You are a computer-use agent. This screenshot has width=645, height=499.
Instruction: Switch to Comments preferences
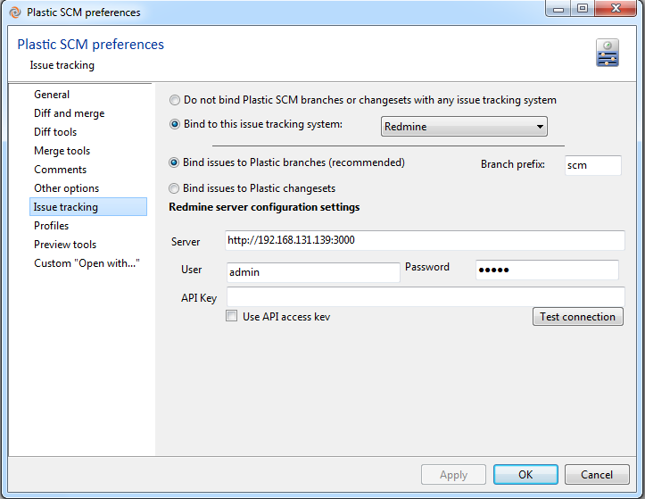click(x=60, y=170)
